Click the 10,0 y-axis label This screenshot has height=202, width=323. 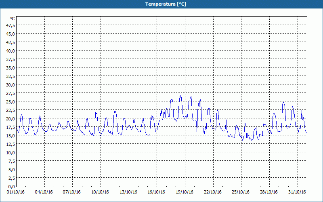pos(11,153)
